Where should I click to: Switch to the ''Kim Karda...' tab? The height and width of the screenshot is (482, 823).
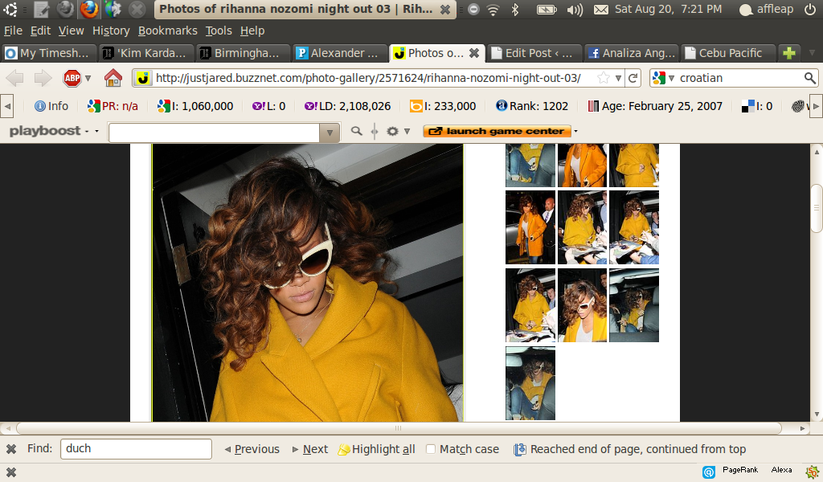[146, 53]
